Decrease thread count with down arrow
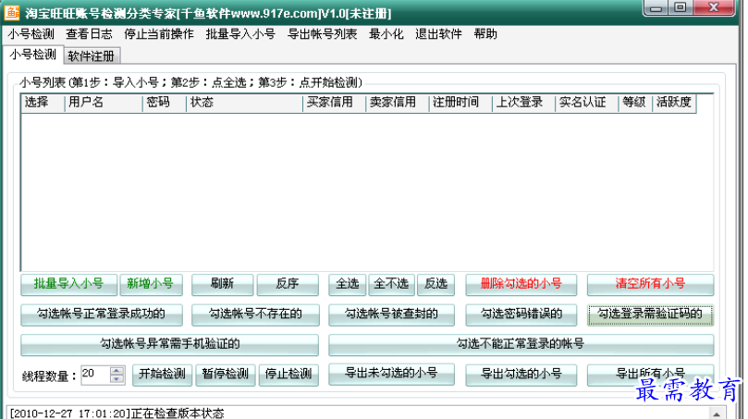Viewport: 748px width, 419px height. [x=116, y=379]
